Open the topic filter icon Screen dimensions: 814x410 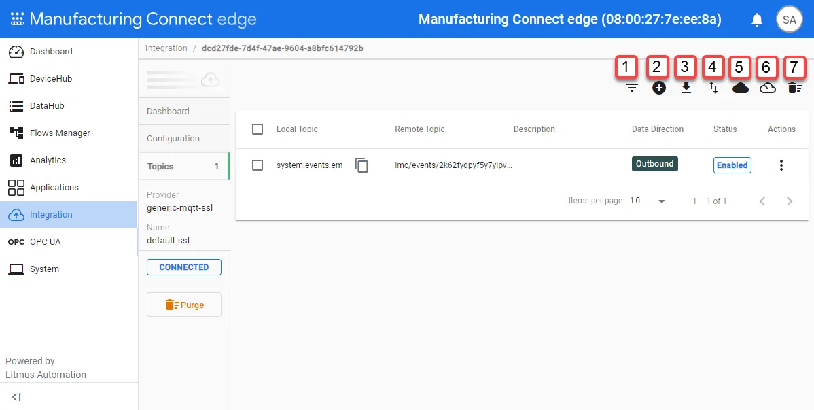pyautogui.click(x=631, y=88)
